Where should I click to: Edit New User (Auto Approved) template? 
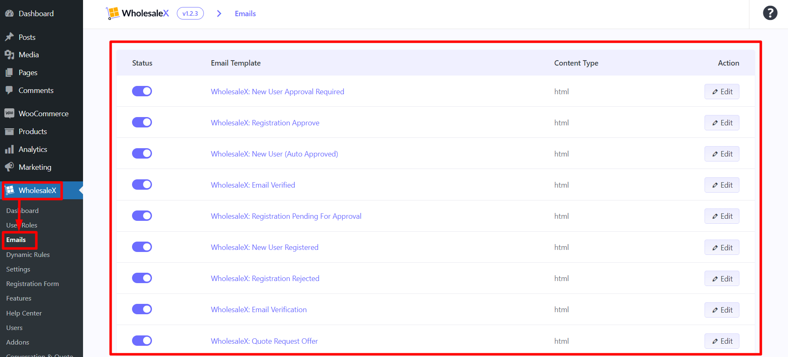pyautogui.click(x=722, y=154)
